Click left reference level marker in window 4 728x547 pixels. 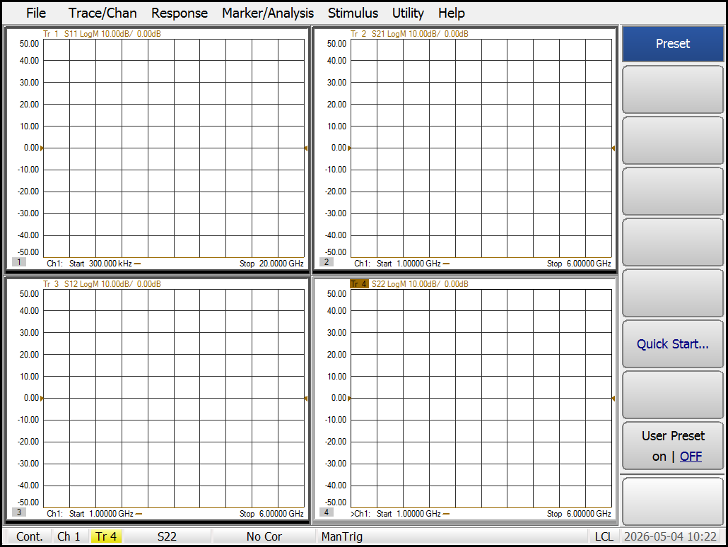[349, 399]
